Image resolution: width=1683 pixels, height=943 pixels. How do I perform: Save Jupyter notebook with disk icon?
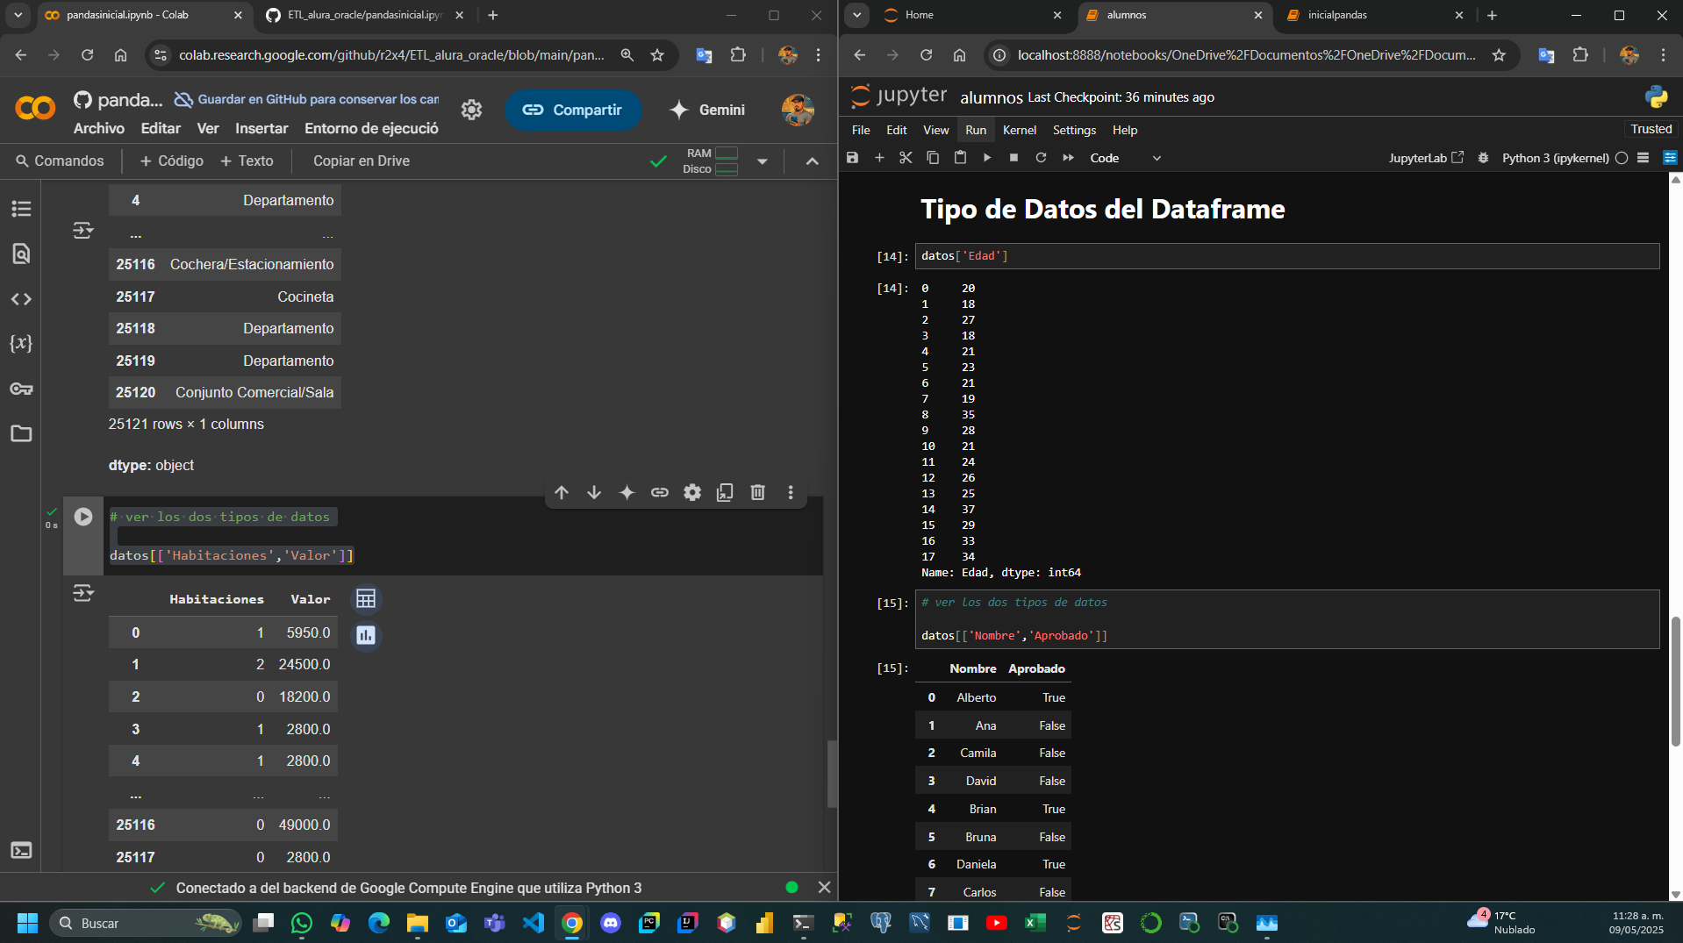pos(852,158)
